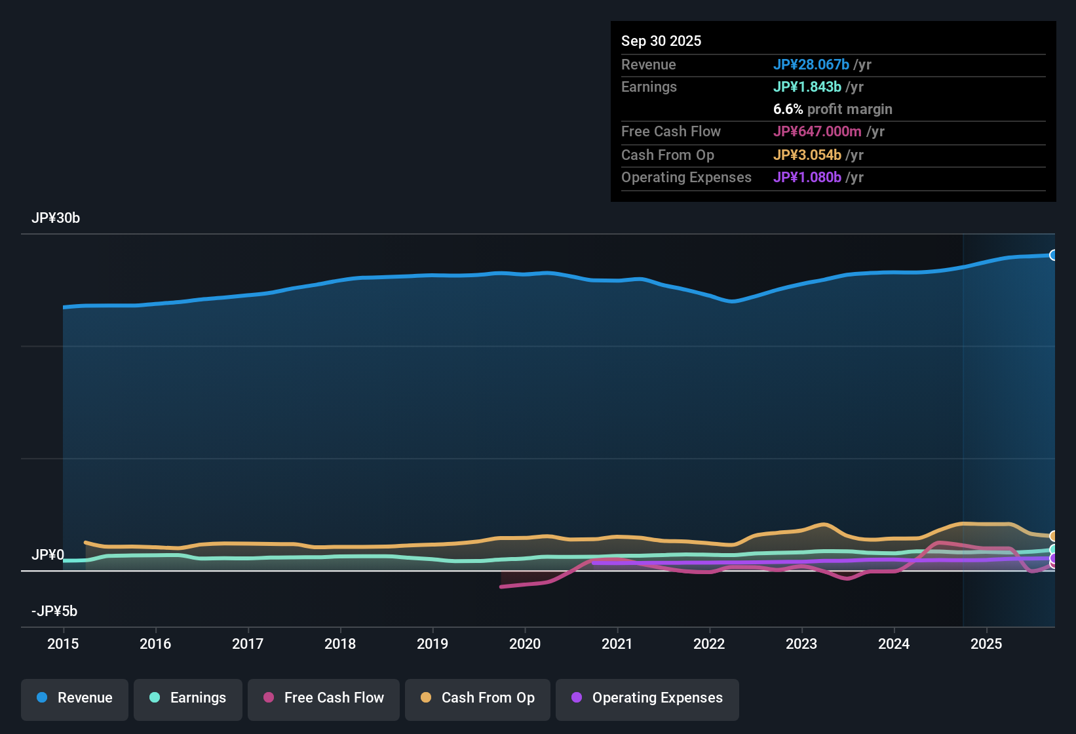Image resolution: width=1076 pixels, height=734 pixels.
Task: Toggle the Revenue series visibility
Action: (x=74, y=699)
